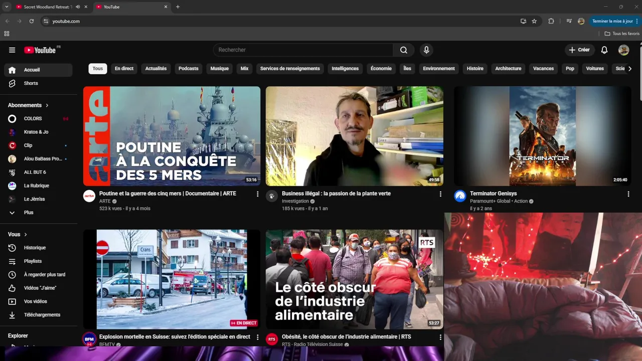Open À regarder plus tard
The width and height of the screenshot is (642, 361).
38,274
